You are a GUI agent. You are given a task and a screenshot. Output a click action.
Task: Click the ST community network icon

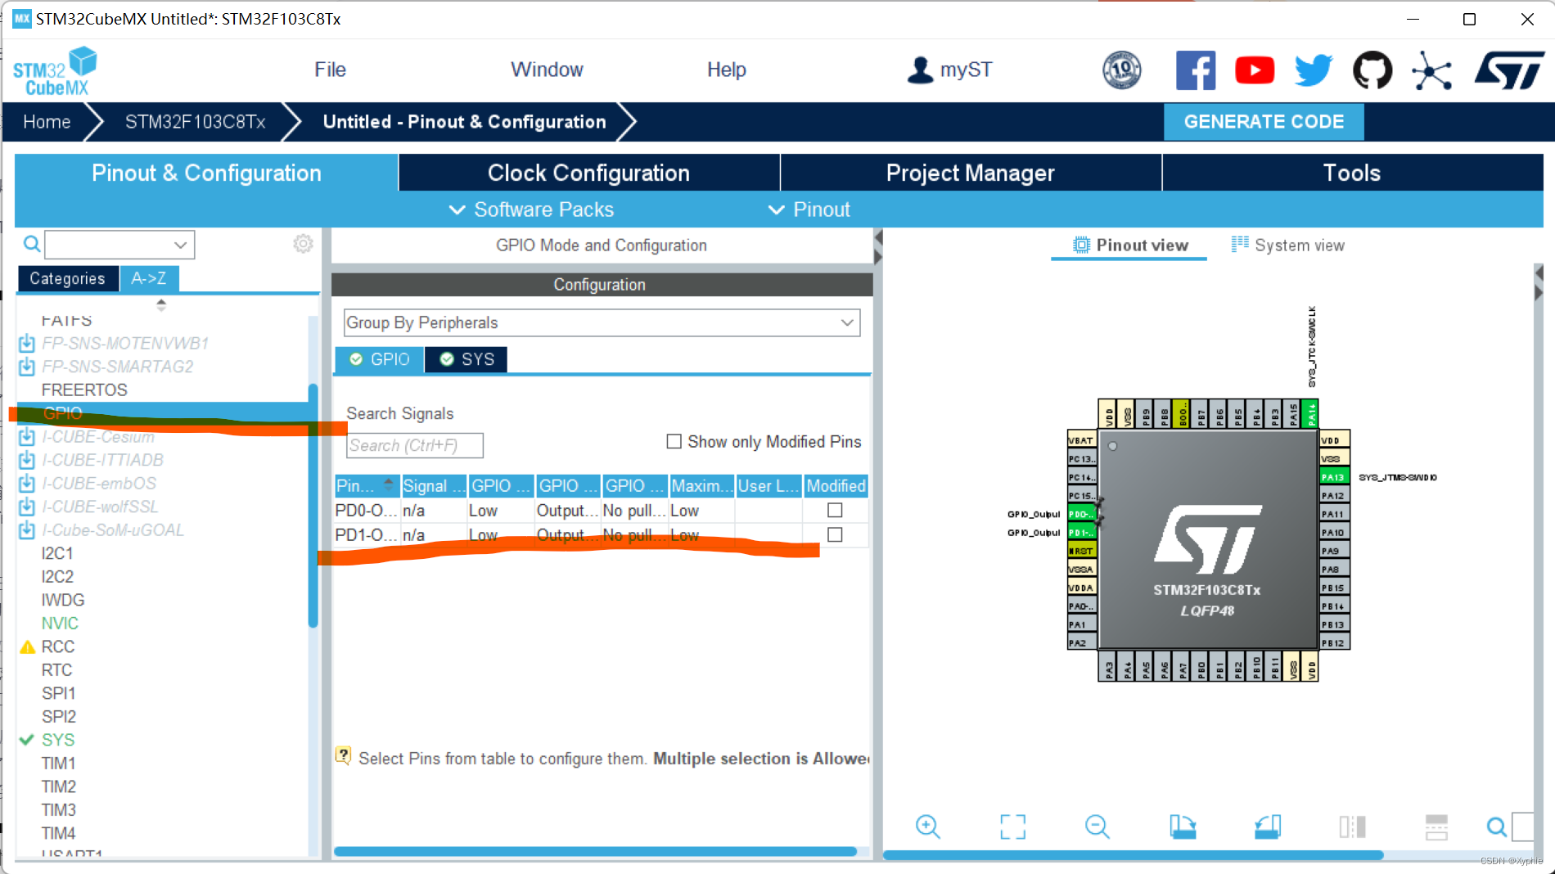click(x=1431, y=70)
